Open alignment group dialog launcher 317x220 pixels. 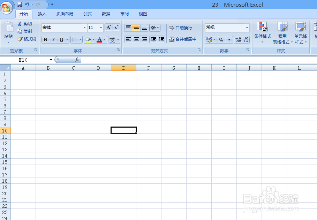[x=199, y=50]
